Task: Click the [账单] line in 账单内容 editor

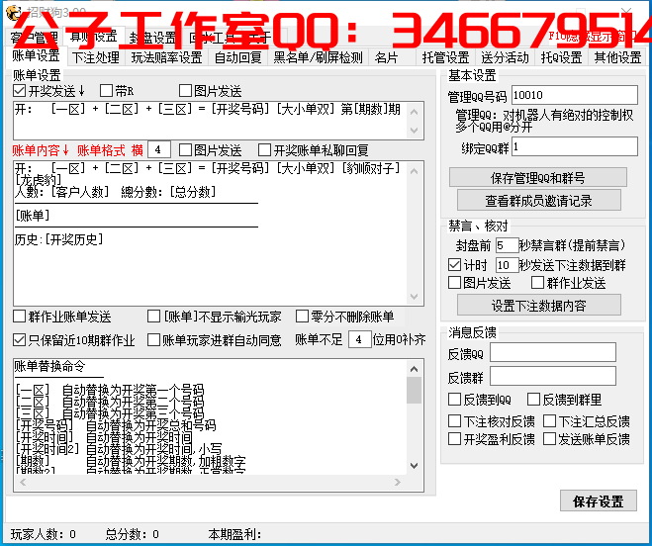Action: (33, 216)
